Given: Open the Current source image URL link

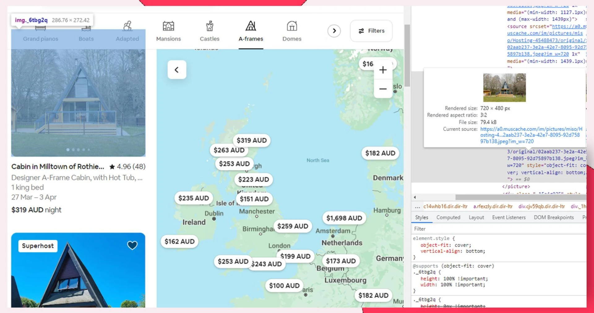Looking at the screenshot, I should [x=531, y=135].
